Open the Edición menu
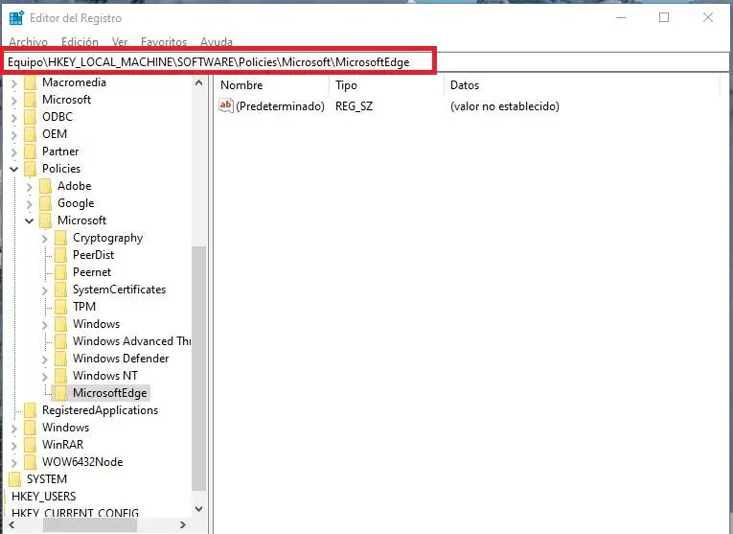The width and height of the screenshot is (733, 534). pos(80,41)
